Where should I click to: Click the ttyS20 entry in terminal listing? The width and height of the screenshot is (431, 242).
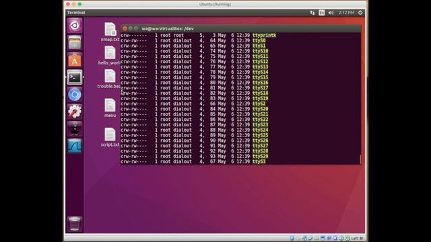point(261,109)
